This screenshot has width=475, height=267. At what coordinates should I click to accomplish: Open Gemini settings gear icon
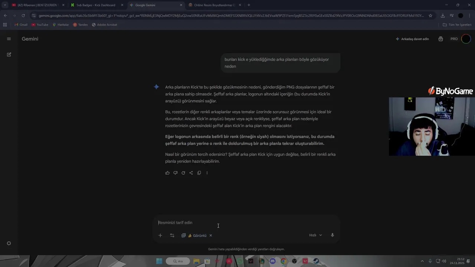click(x=9, y=243)
